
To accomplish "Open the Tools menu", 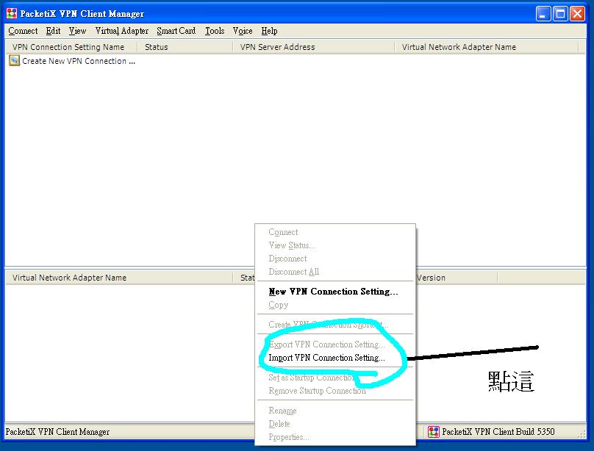I will point(215,31).
